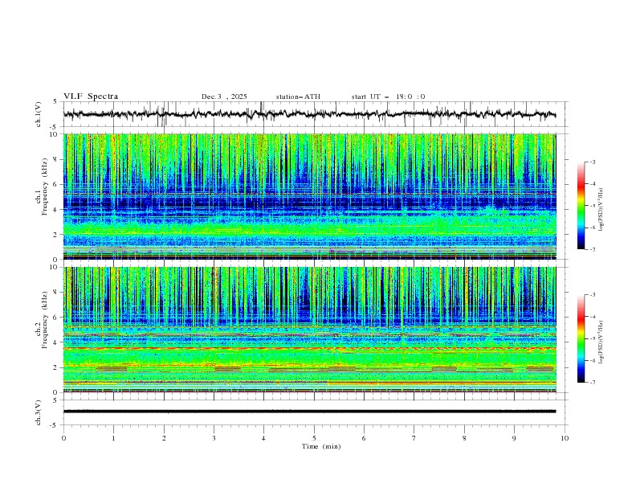Click the station=ATH label

point(298,96)
